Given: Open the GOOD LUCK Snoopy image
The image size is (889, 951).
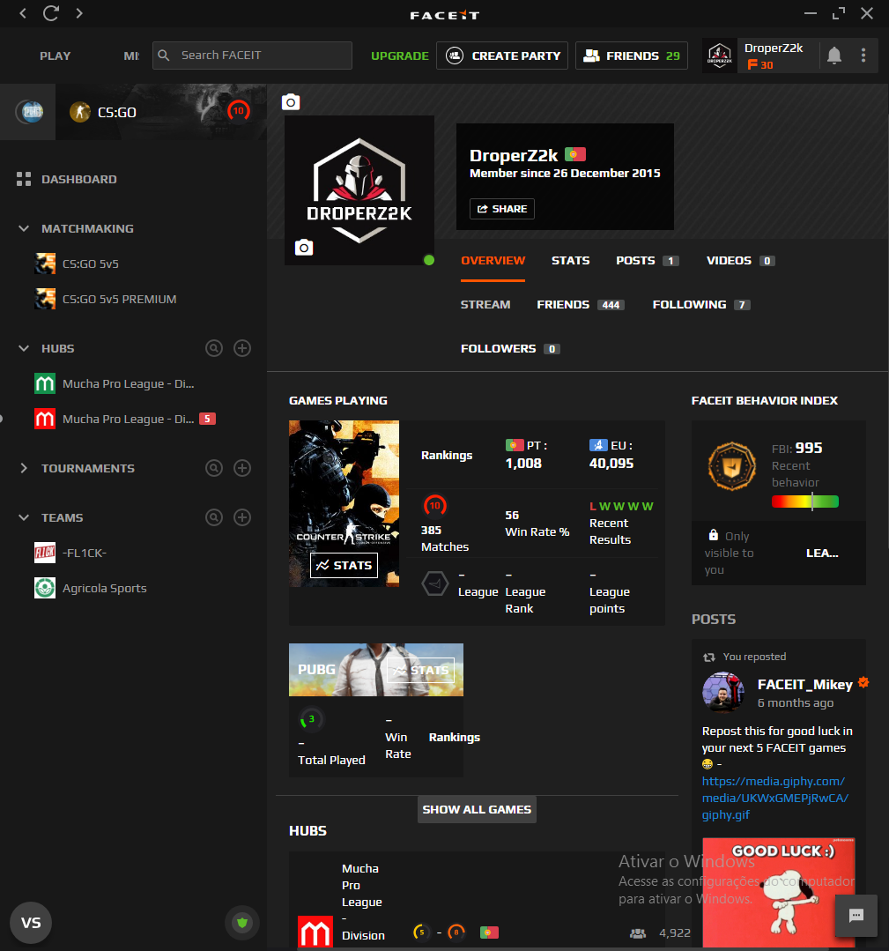Looking at the screenshot, I should [779, 892].
